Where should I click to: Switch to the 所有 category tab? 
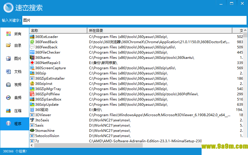click(15, 34)
